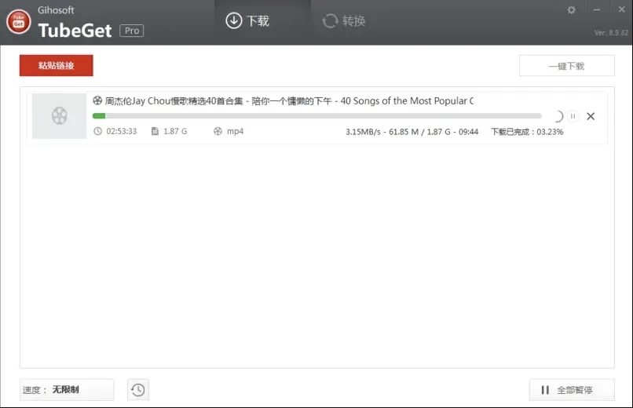
Task: Click the file size icon beside 1.87 G
Action: pos(155,131)
